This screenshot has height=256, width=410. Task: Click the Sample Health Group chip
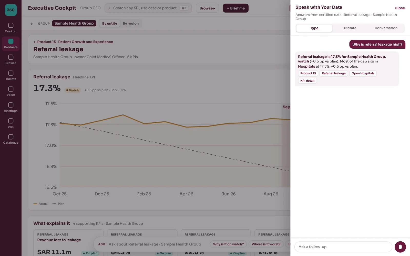74,23
